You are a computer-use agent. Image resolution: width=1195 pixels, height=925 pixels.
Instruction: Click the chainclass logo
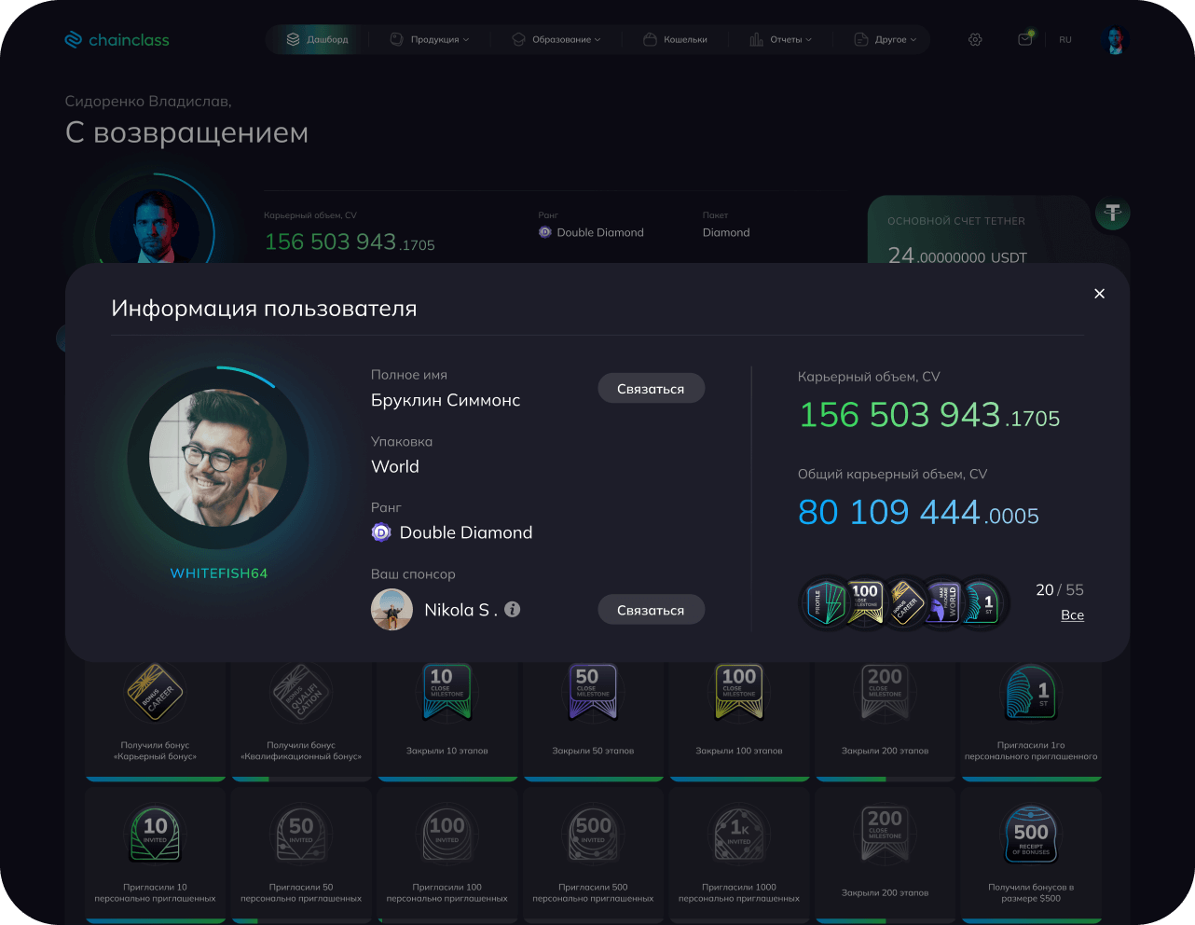point(117,40)
